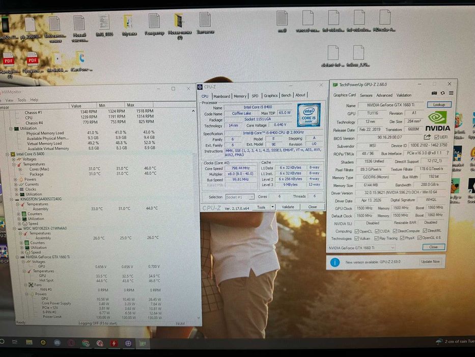Toggle the Vulkan checkbox

coord(356,239)
